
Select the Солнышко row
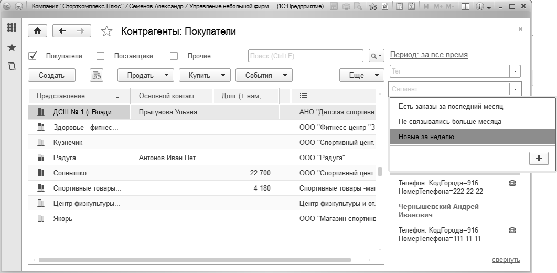point(202,173)
